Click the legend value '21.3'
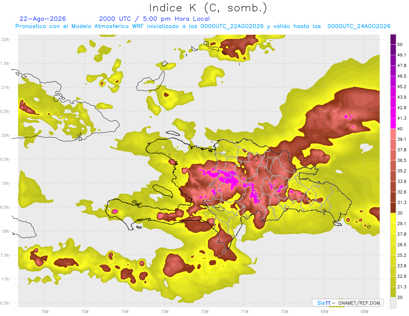 [x=402, y=287]
